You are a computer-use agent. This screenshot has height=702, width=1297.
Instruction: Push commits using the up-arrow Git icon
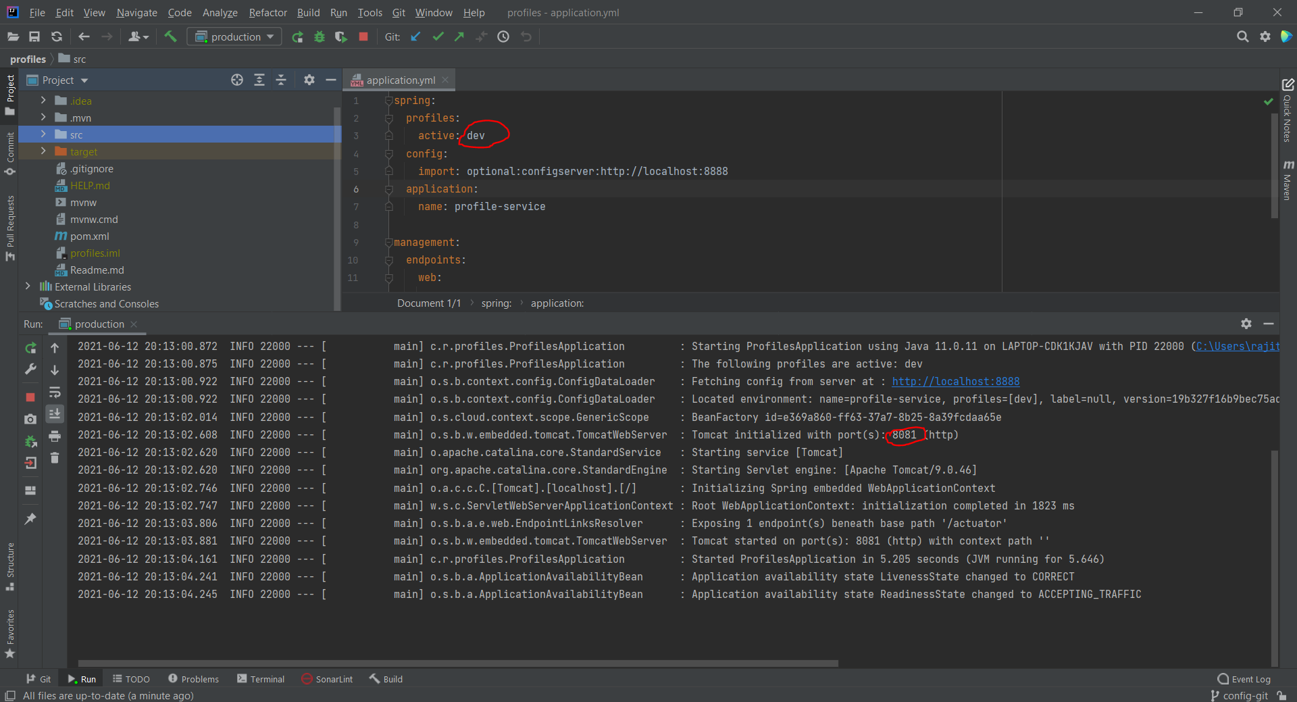(x=459, y=36)
